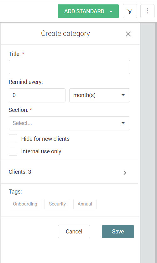157x263 pixels.
Task: Click the Internal use only label
Action: pyautogui.click(x=41, y=151)
